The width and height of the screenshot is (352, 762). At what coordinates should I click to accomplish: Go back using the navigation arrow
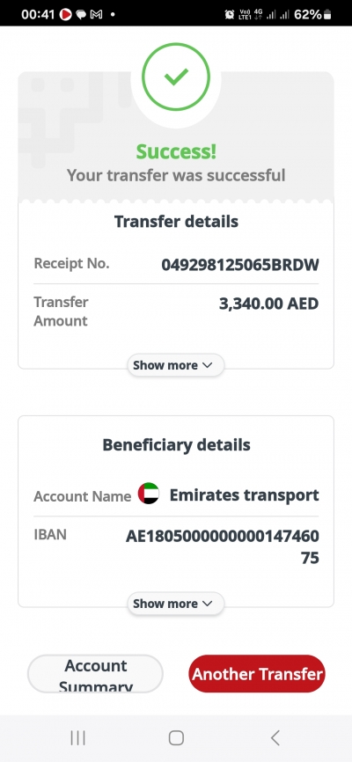click(x=275, y=737)
